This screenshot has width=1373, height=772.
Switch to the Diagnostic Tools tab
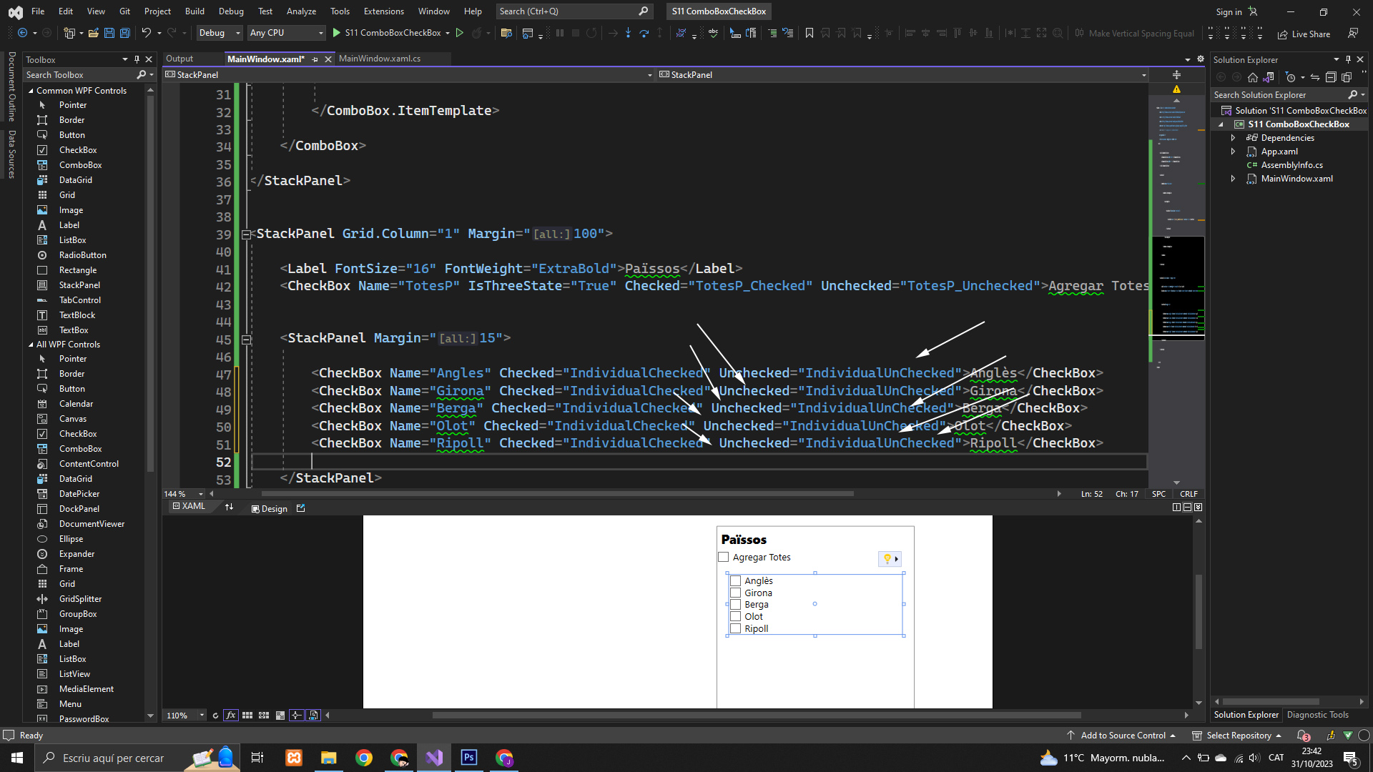point(1317,715)
